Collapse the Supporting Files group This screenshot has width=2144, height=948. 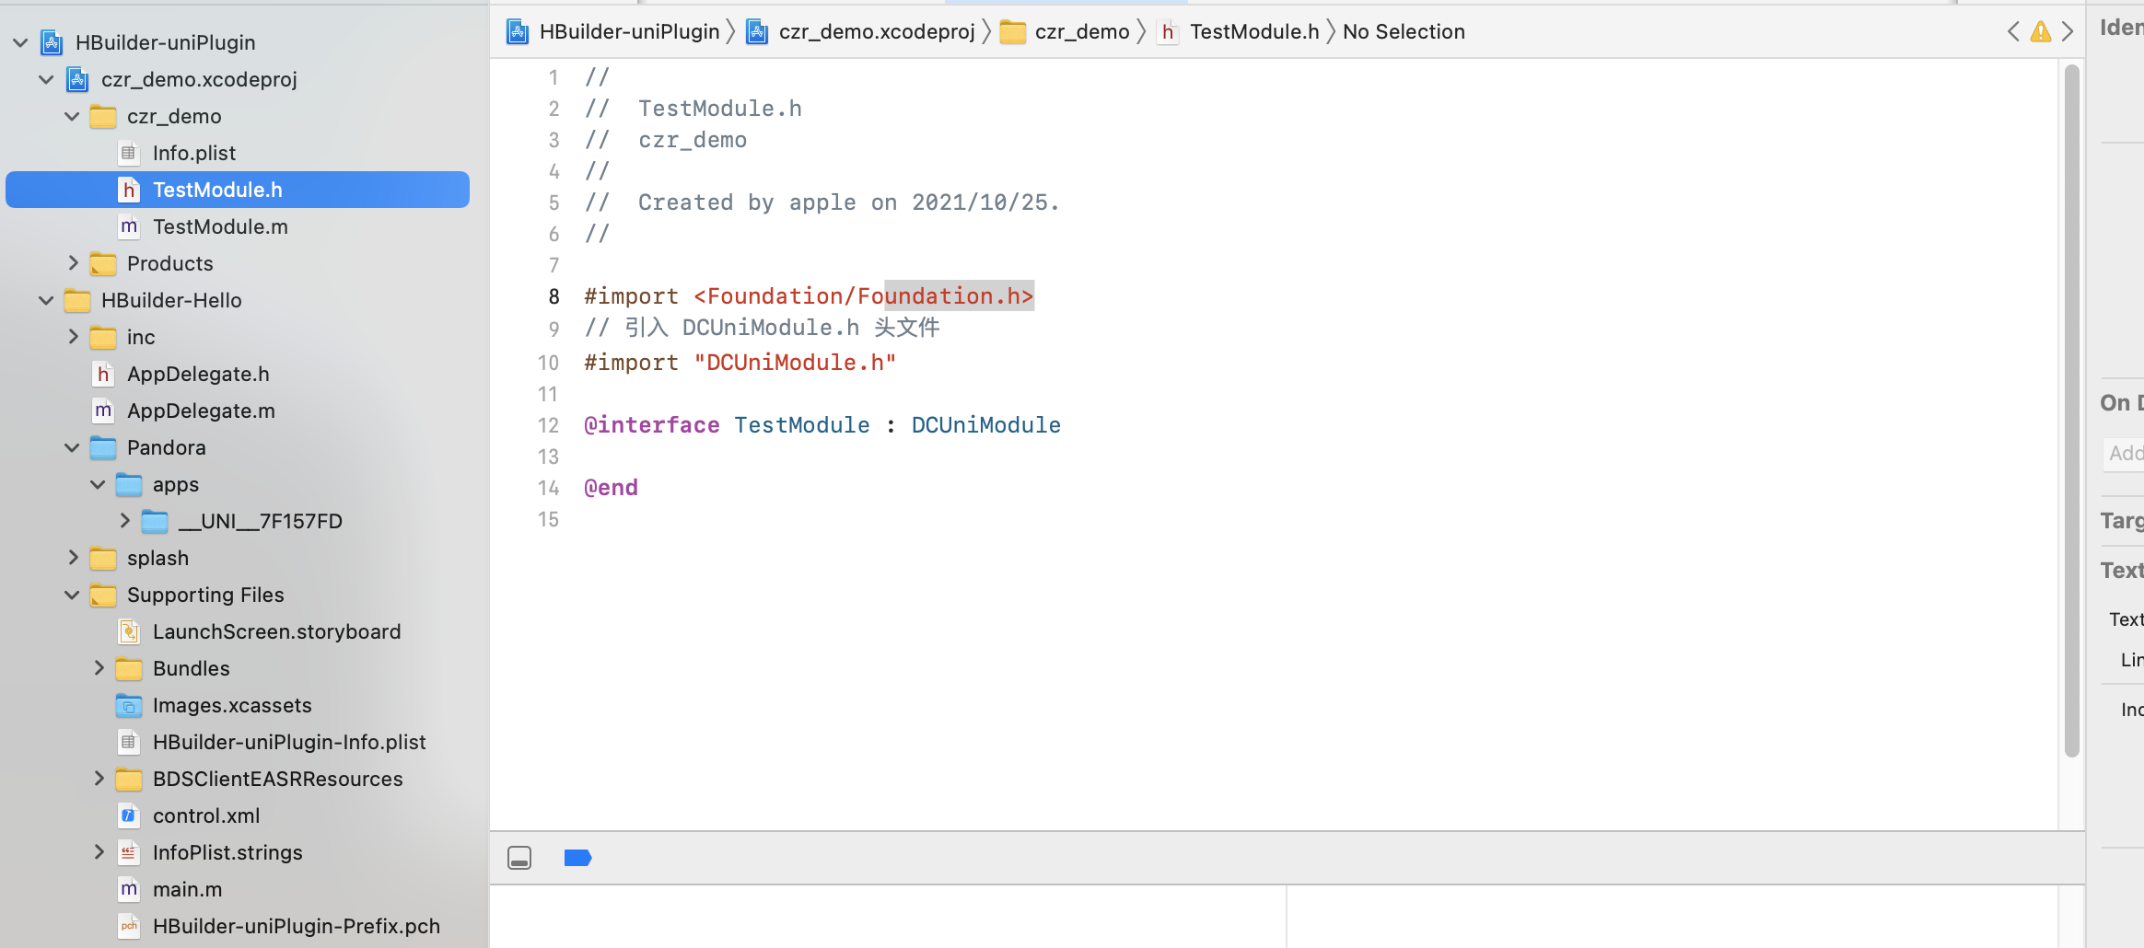73,595
